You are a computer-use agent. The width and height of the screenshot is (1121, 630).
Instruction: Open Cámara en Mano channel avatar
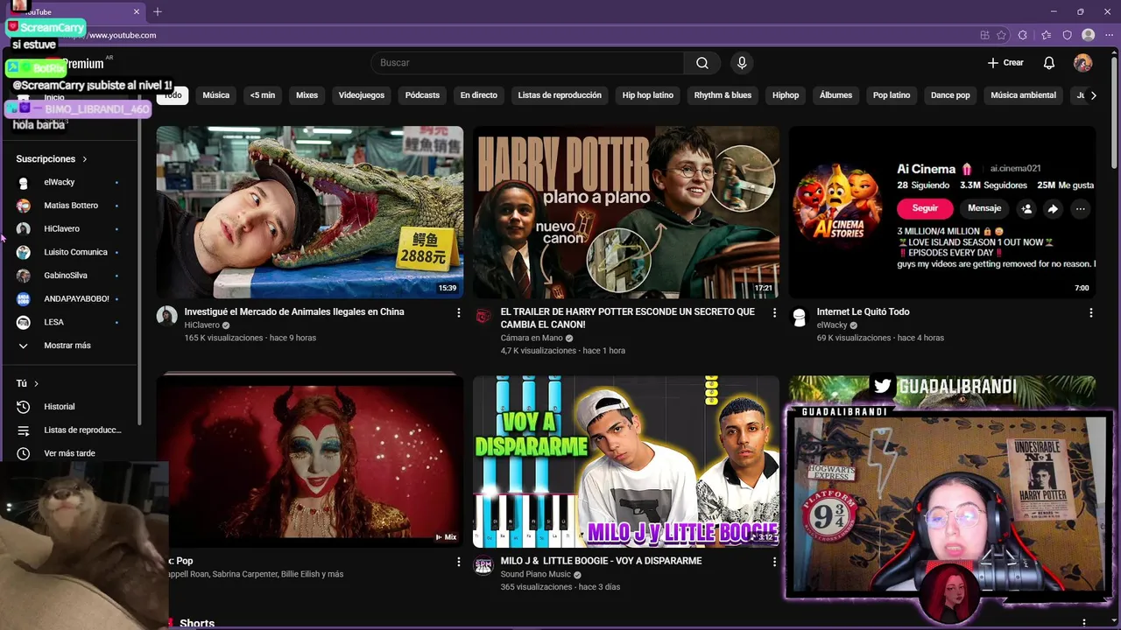pos(483,316)
